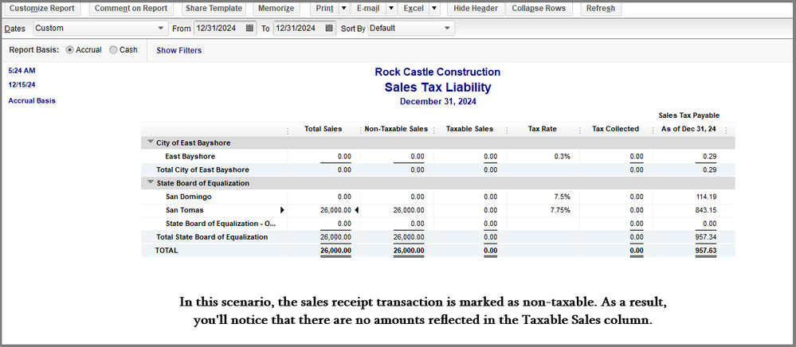Open the From date calendar picker

pyautogui.click(x=249, y=29)
